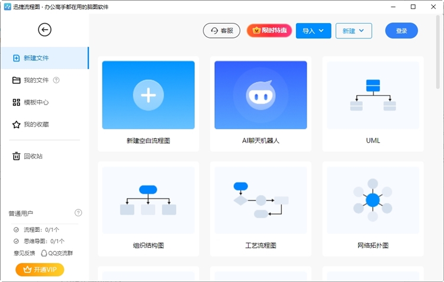Click the 流程图: 0/1个 quota text
Image resolution: width=444 pixels, height=282 pixels.
click(41, 229)
